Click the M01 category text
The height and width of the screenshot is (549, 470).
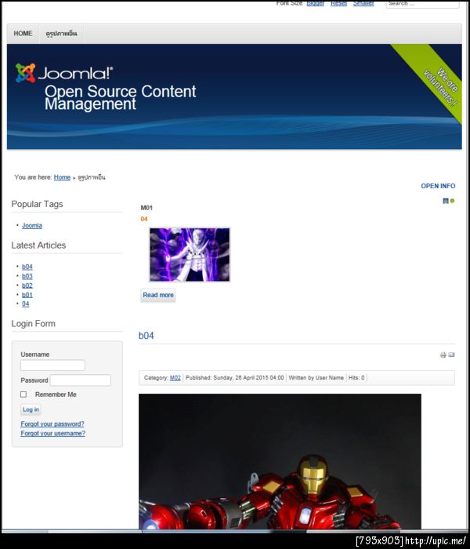pyautogui.click(x=146, y=208)
